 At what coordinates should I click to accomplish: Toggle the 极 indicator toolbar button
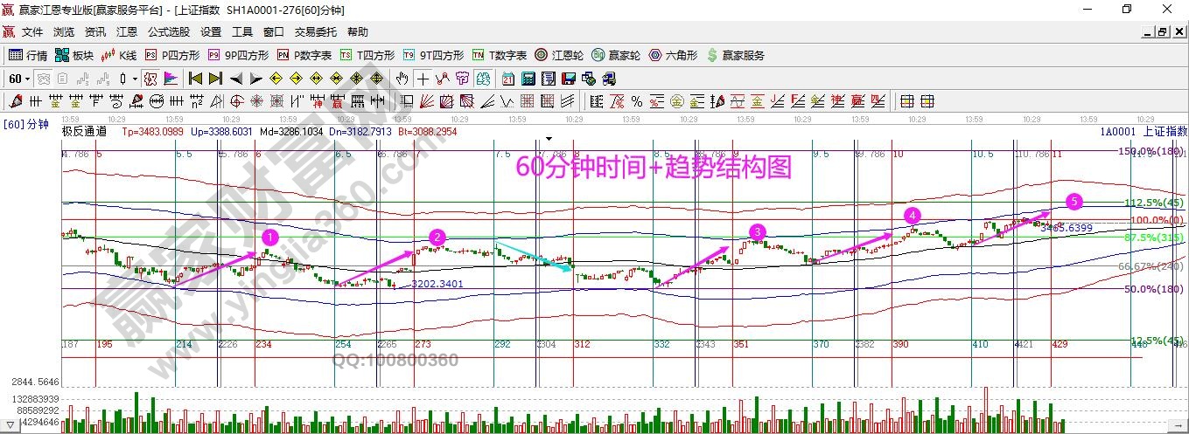150,79
